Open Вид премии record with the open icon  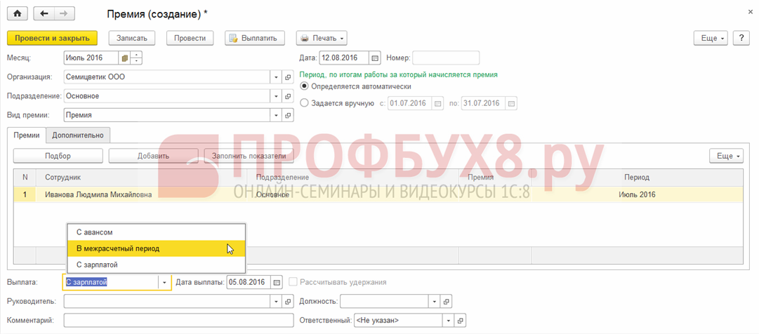pyautogui.click(x=288, y=115)
